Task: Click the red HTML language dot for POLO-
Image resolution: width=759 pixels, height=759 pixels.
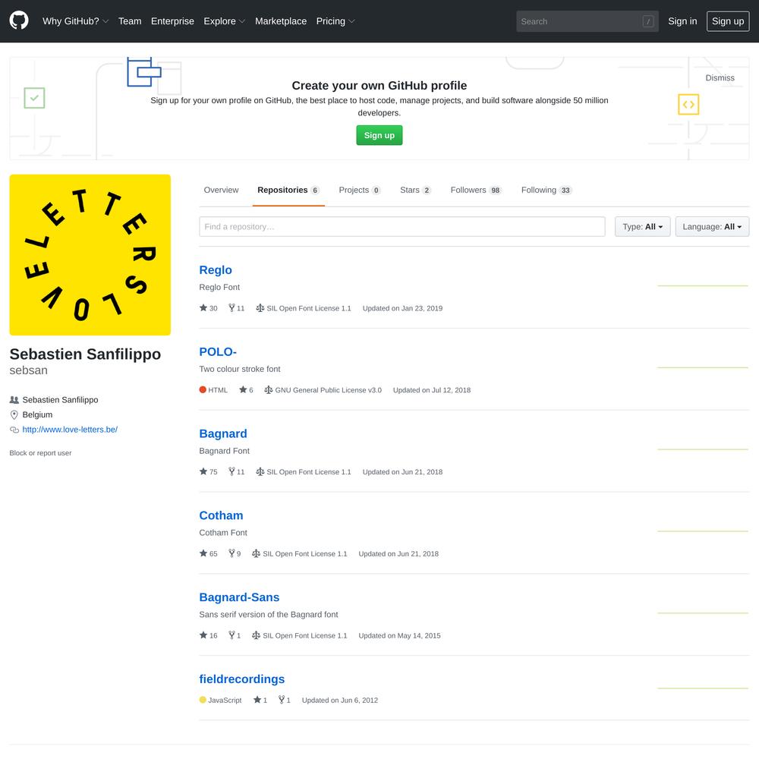Action: [203, 389]
